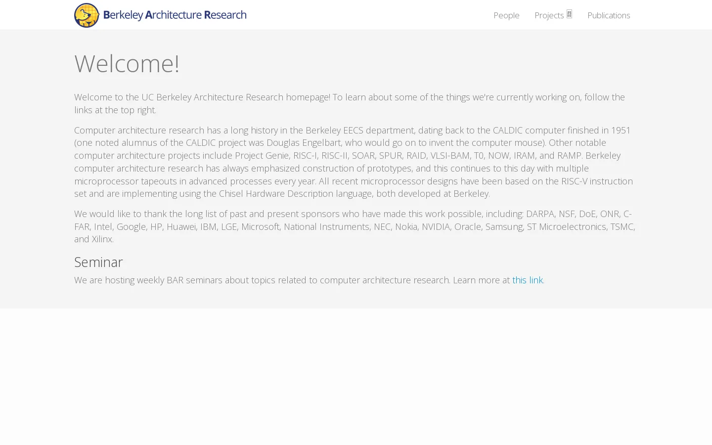
Task: Follow the 'this link' seminar hyperlink
Action: coord(528,280)
